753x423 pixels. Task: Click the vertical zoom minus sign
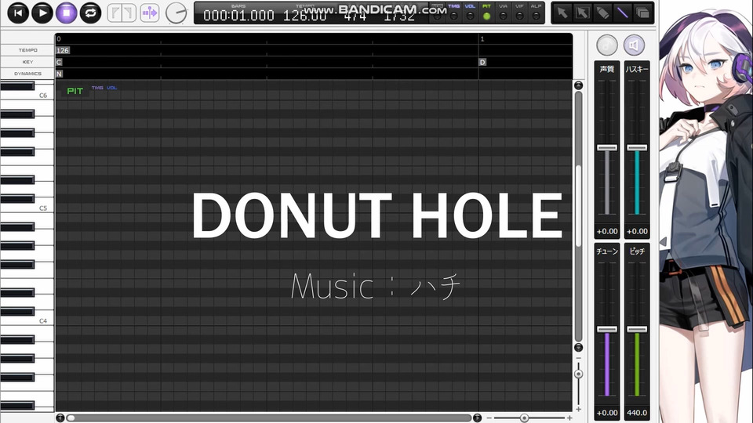tap(578, 359)
